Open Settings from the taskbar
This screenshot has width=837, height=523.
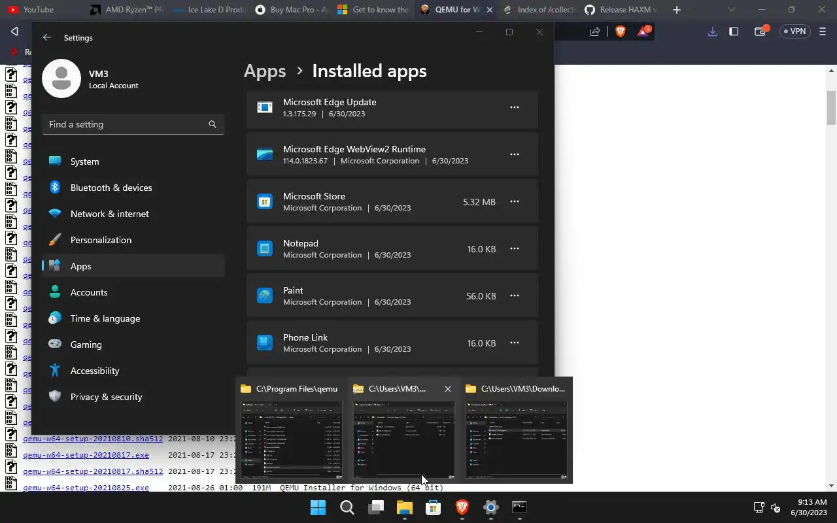click(490, 507)
